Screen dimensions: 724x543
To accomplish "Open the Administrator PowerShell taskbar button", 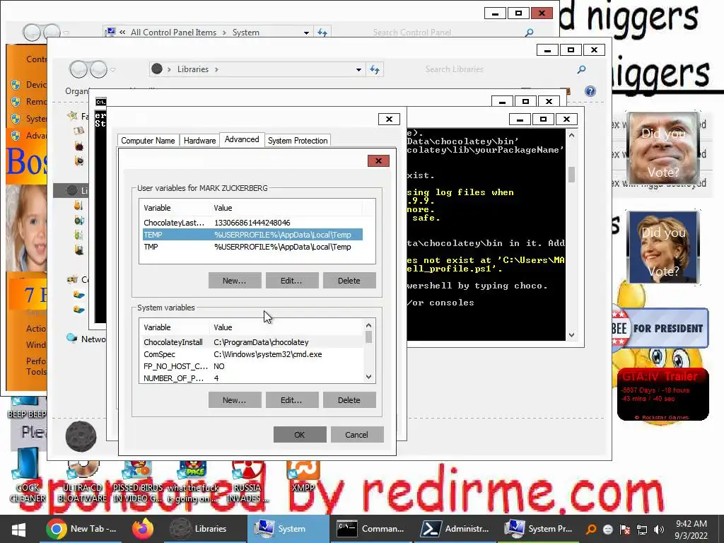I will (x=455, y=529).
